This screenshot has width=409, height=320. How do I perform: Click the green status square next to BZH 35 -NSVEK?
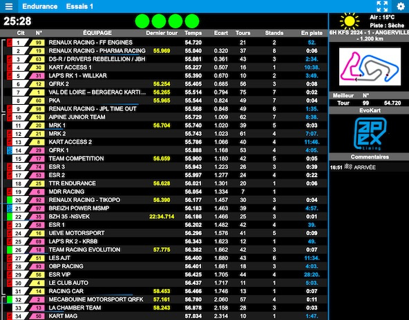pyautogui.click(x=10, y=217)
